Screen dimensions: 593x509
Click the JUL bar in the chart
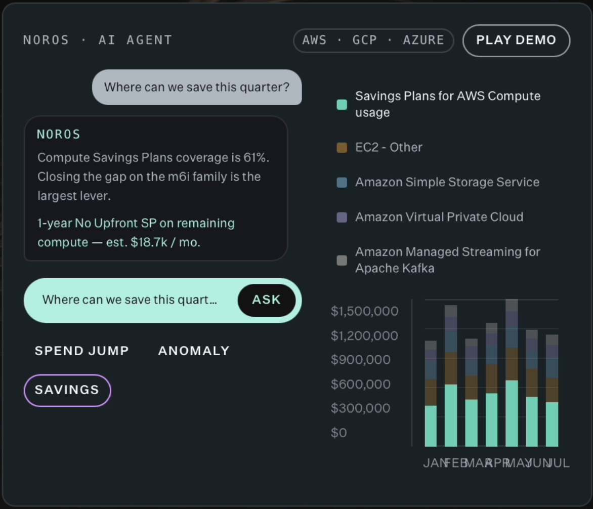coord(552,391)
